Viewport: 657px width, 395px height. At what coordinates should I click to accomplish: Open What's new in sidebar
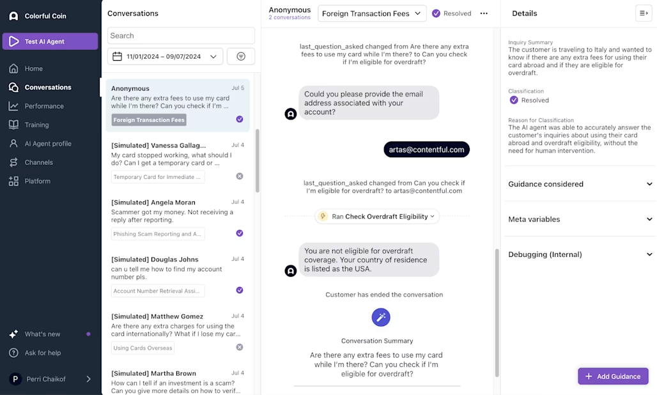pos(42,334)
